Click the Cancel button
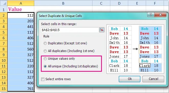Image resolution: width=169 pixels, height=93 pixels. [x=153, y=79]
